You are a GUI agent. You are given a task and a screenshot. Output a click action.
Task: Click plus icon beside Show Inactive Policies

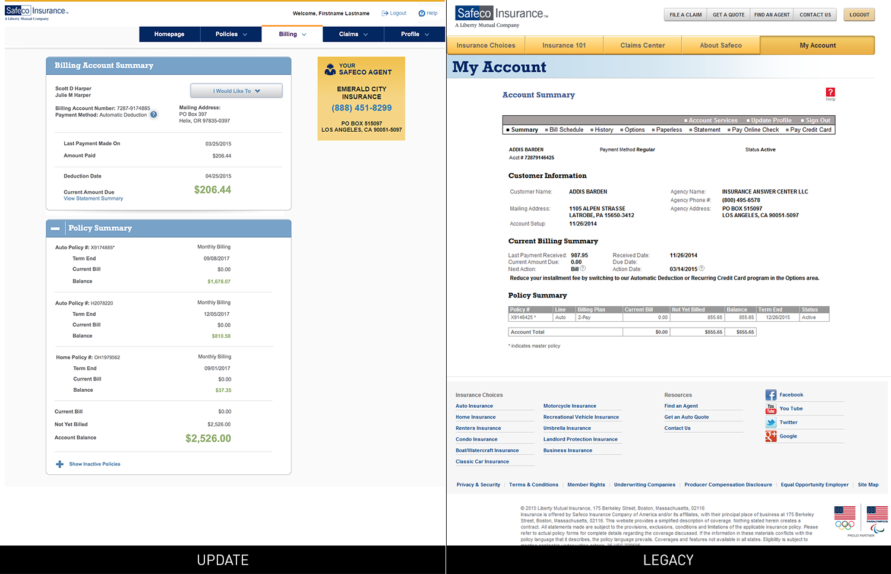59,464
